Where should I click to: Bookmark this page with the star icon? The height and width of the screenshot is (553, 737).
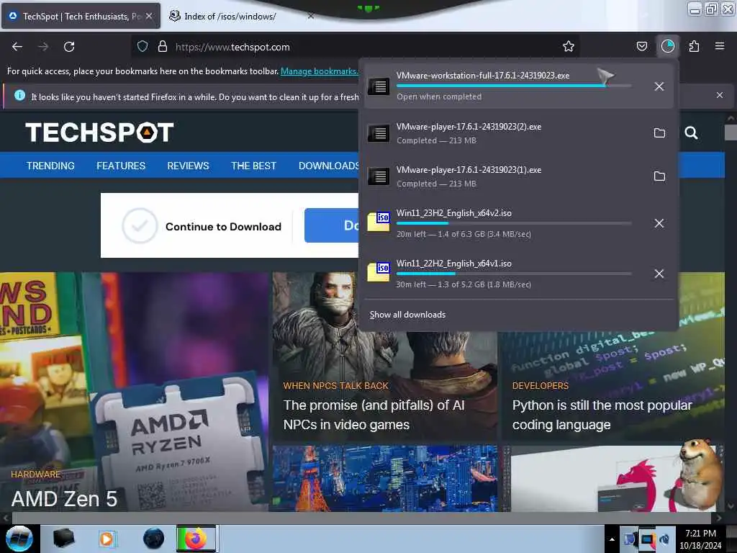tap(569, 46)
